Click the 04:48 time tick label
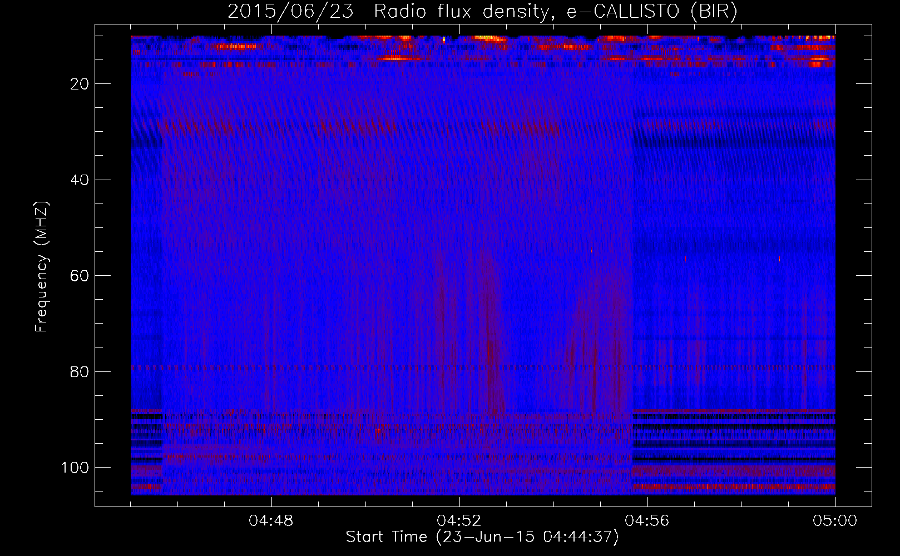This screenshot has height=556, width=900. point(271,521)
